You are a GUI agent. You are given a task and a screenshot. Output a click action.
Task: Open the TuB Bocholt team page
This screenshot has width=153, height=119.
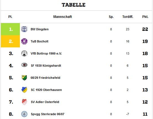click(39, 41)
